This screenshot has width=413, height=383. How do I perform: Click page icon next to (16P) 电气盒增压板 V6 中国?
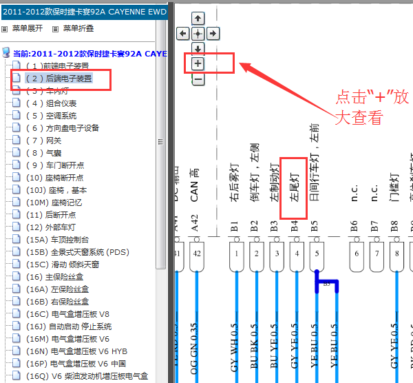pyautogui.click(x=17, y=362)
